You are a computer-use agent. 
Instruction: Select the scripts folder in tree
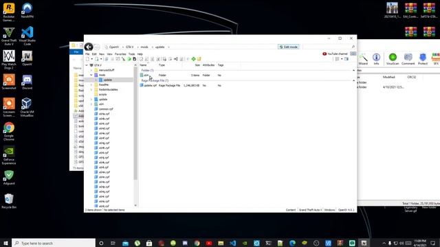click(102, 95)
